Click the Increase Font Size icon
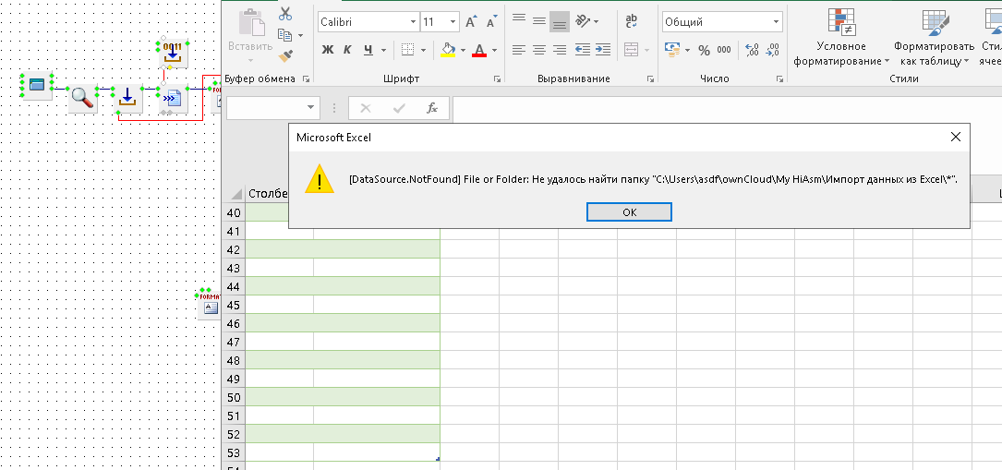The height and width of the screenshot is (470, 1002). click(471, 21)
